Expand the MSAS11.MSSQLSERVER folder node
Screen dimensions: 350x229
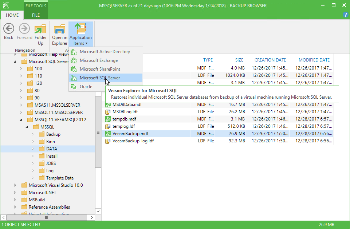click(x=21, y=105)
